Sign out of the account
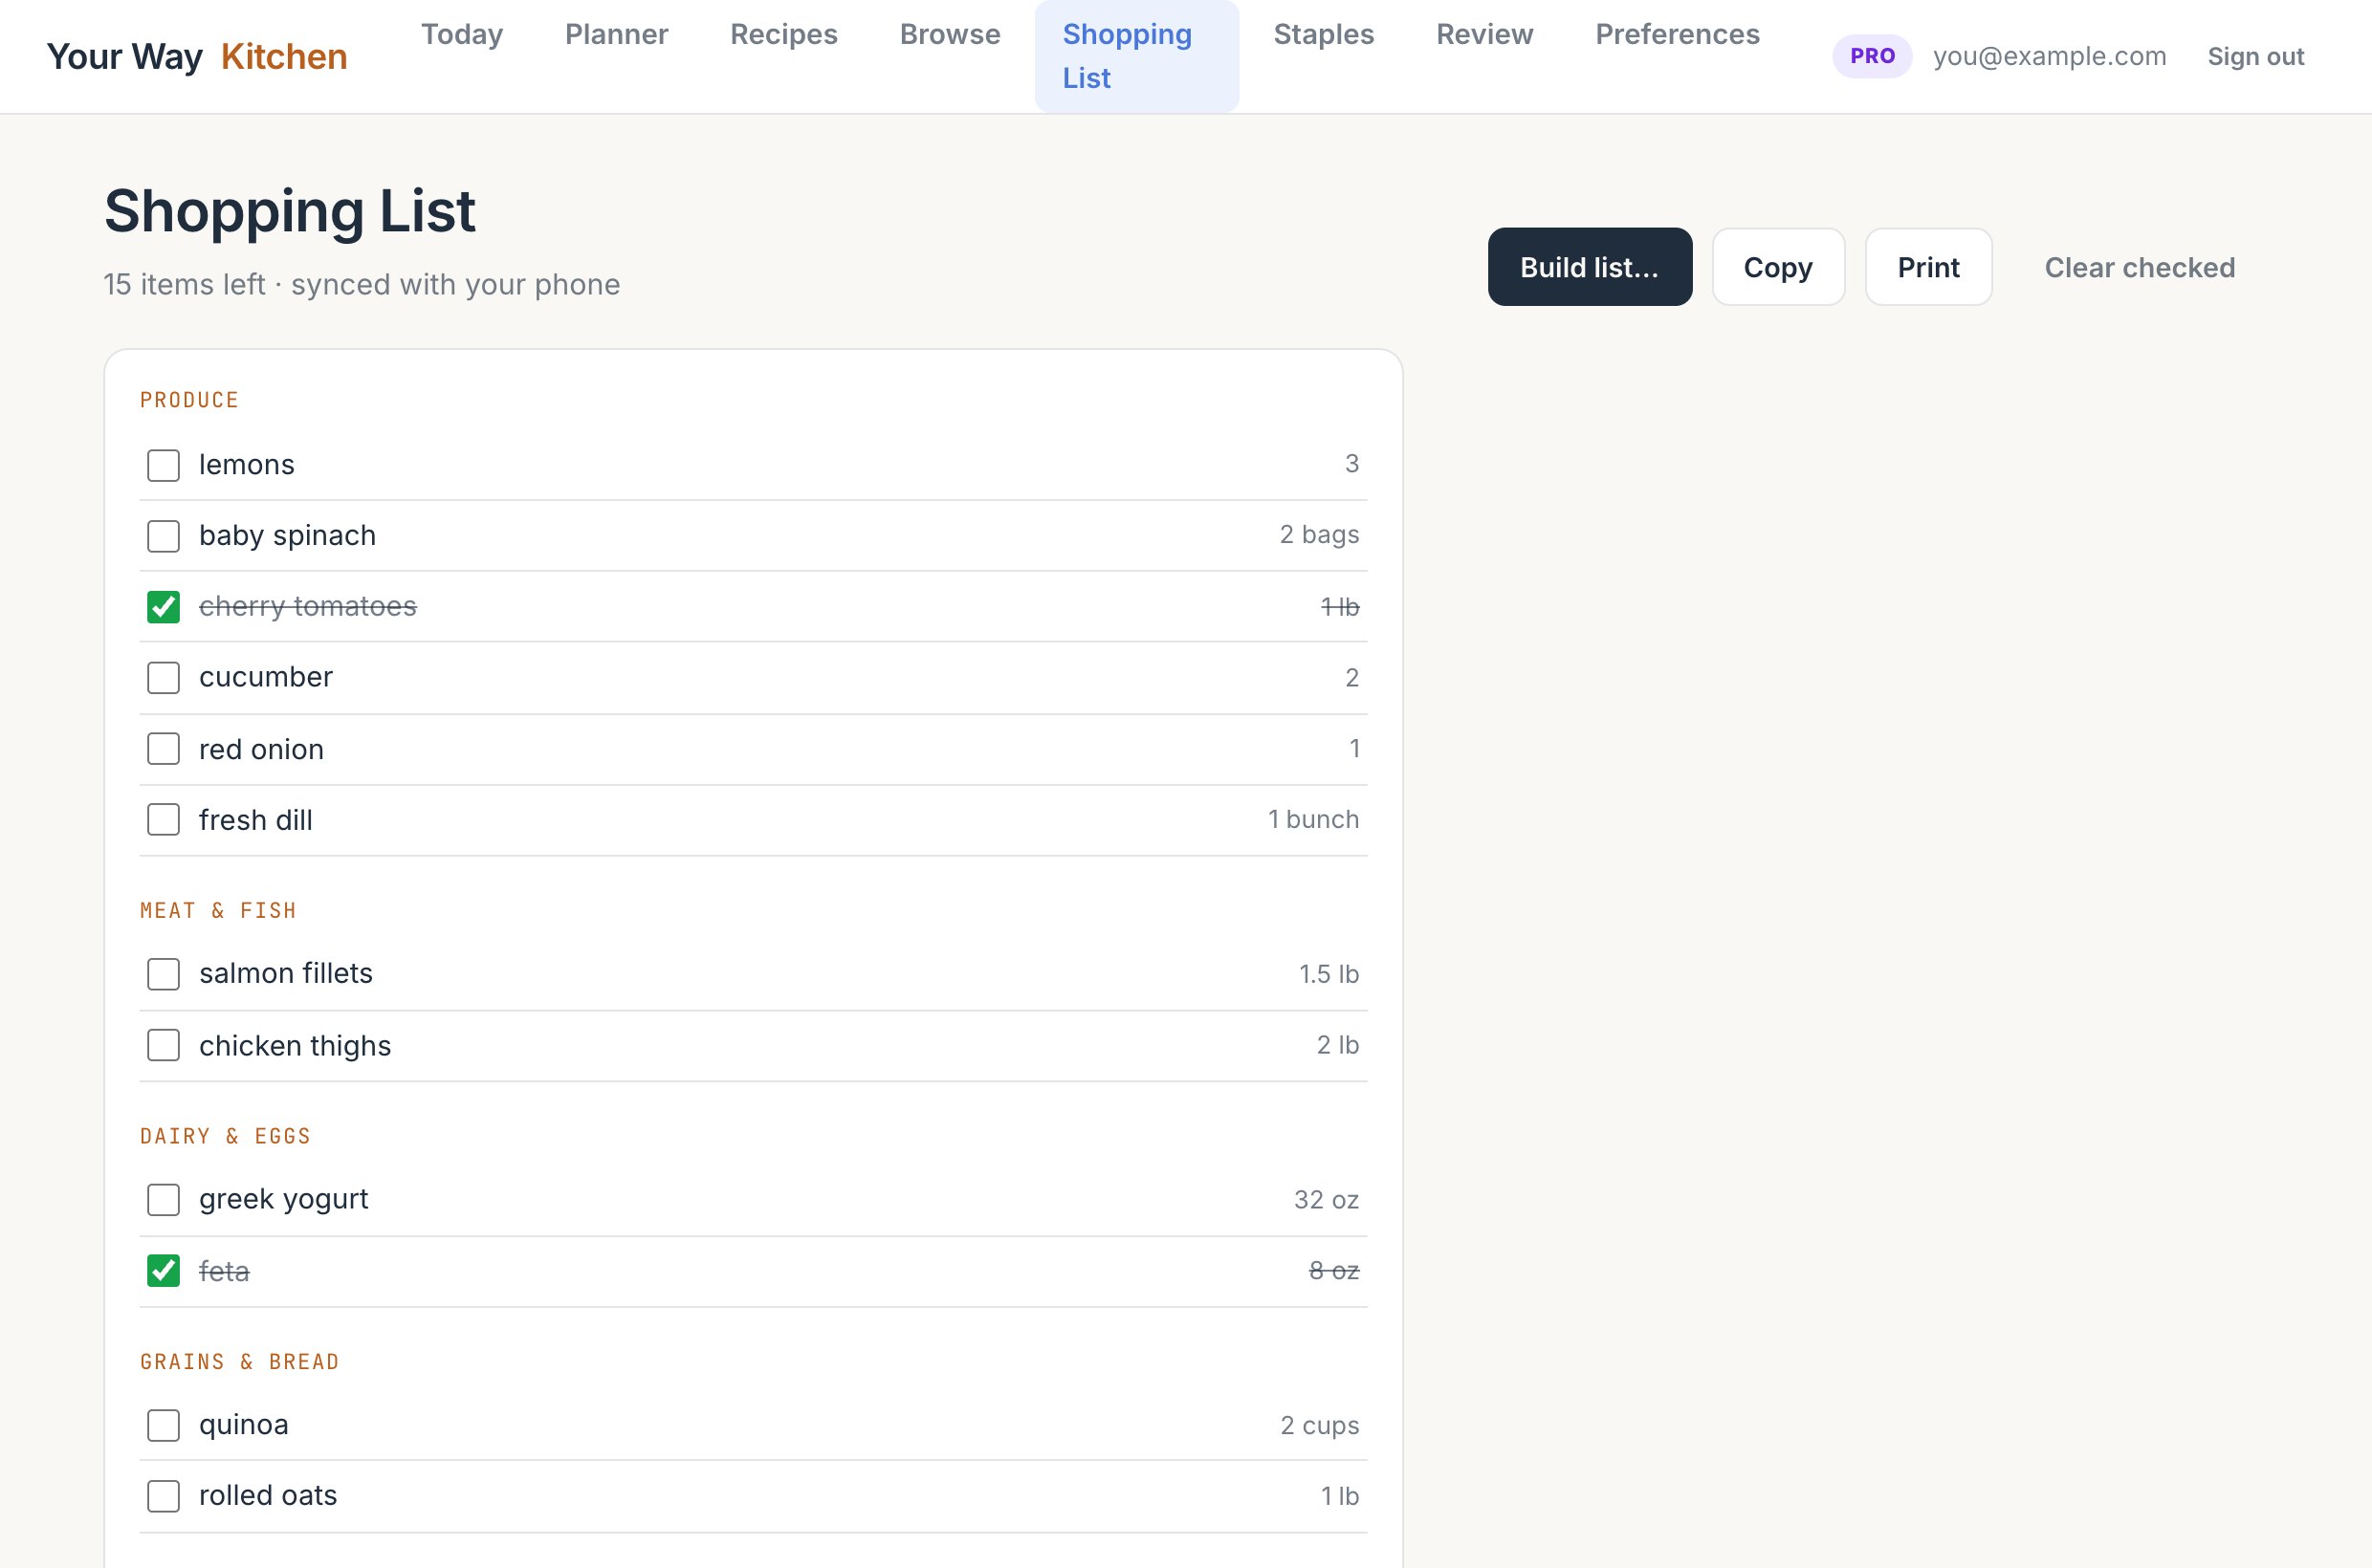Viewport: 2372px width, 1568px height. point(2255,56)
